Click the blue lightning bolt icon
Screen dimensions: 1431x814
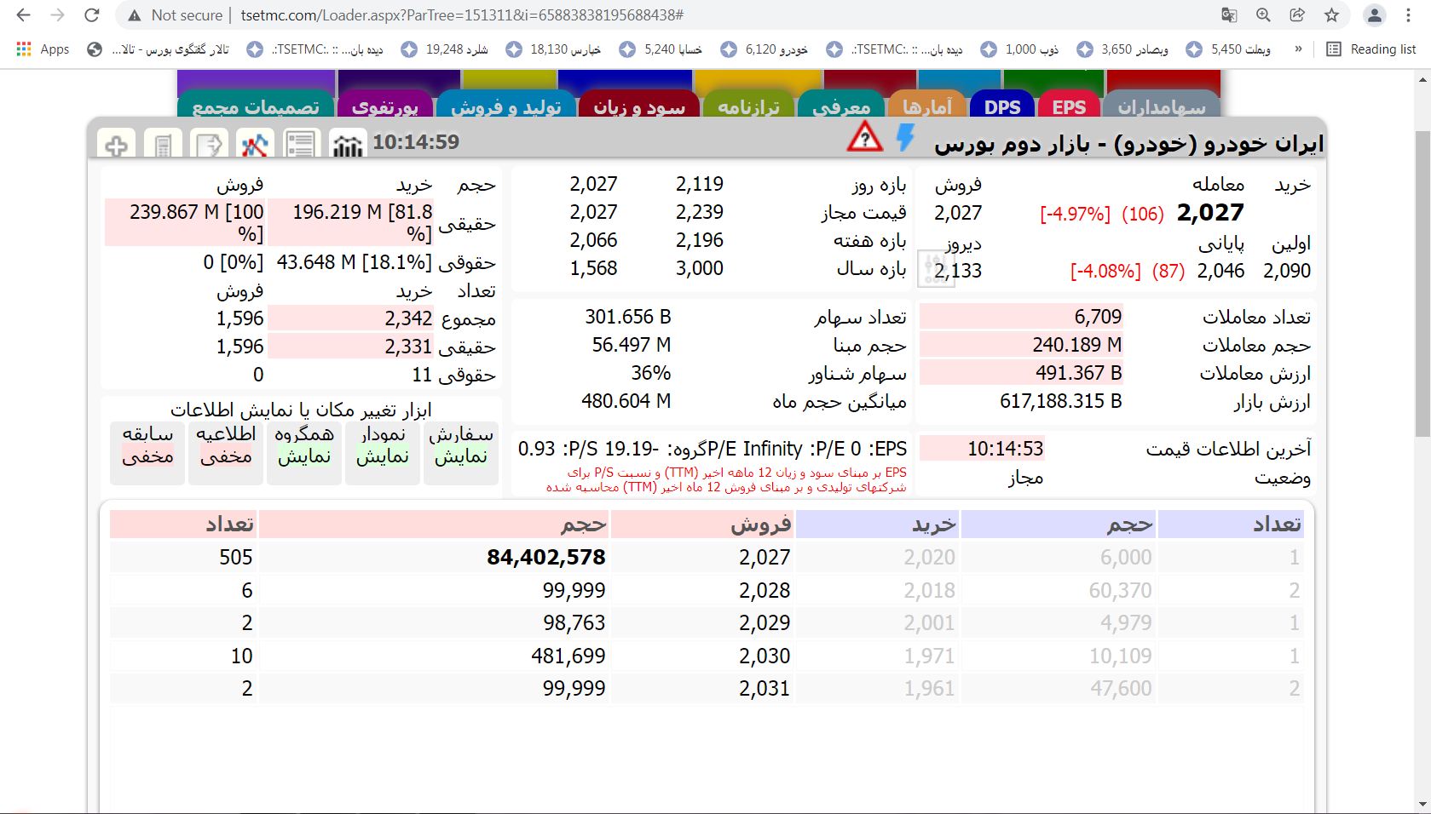click(906, 137)
